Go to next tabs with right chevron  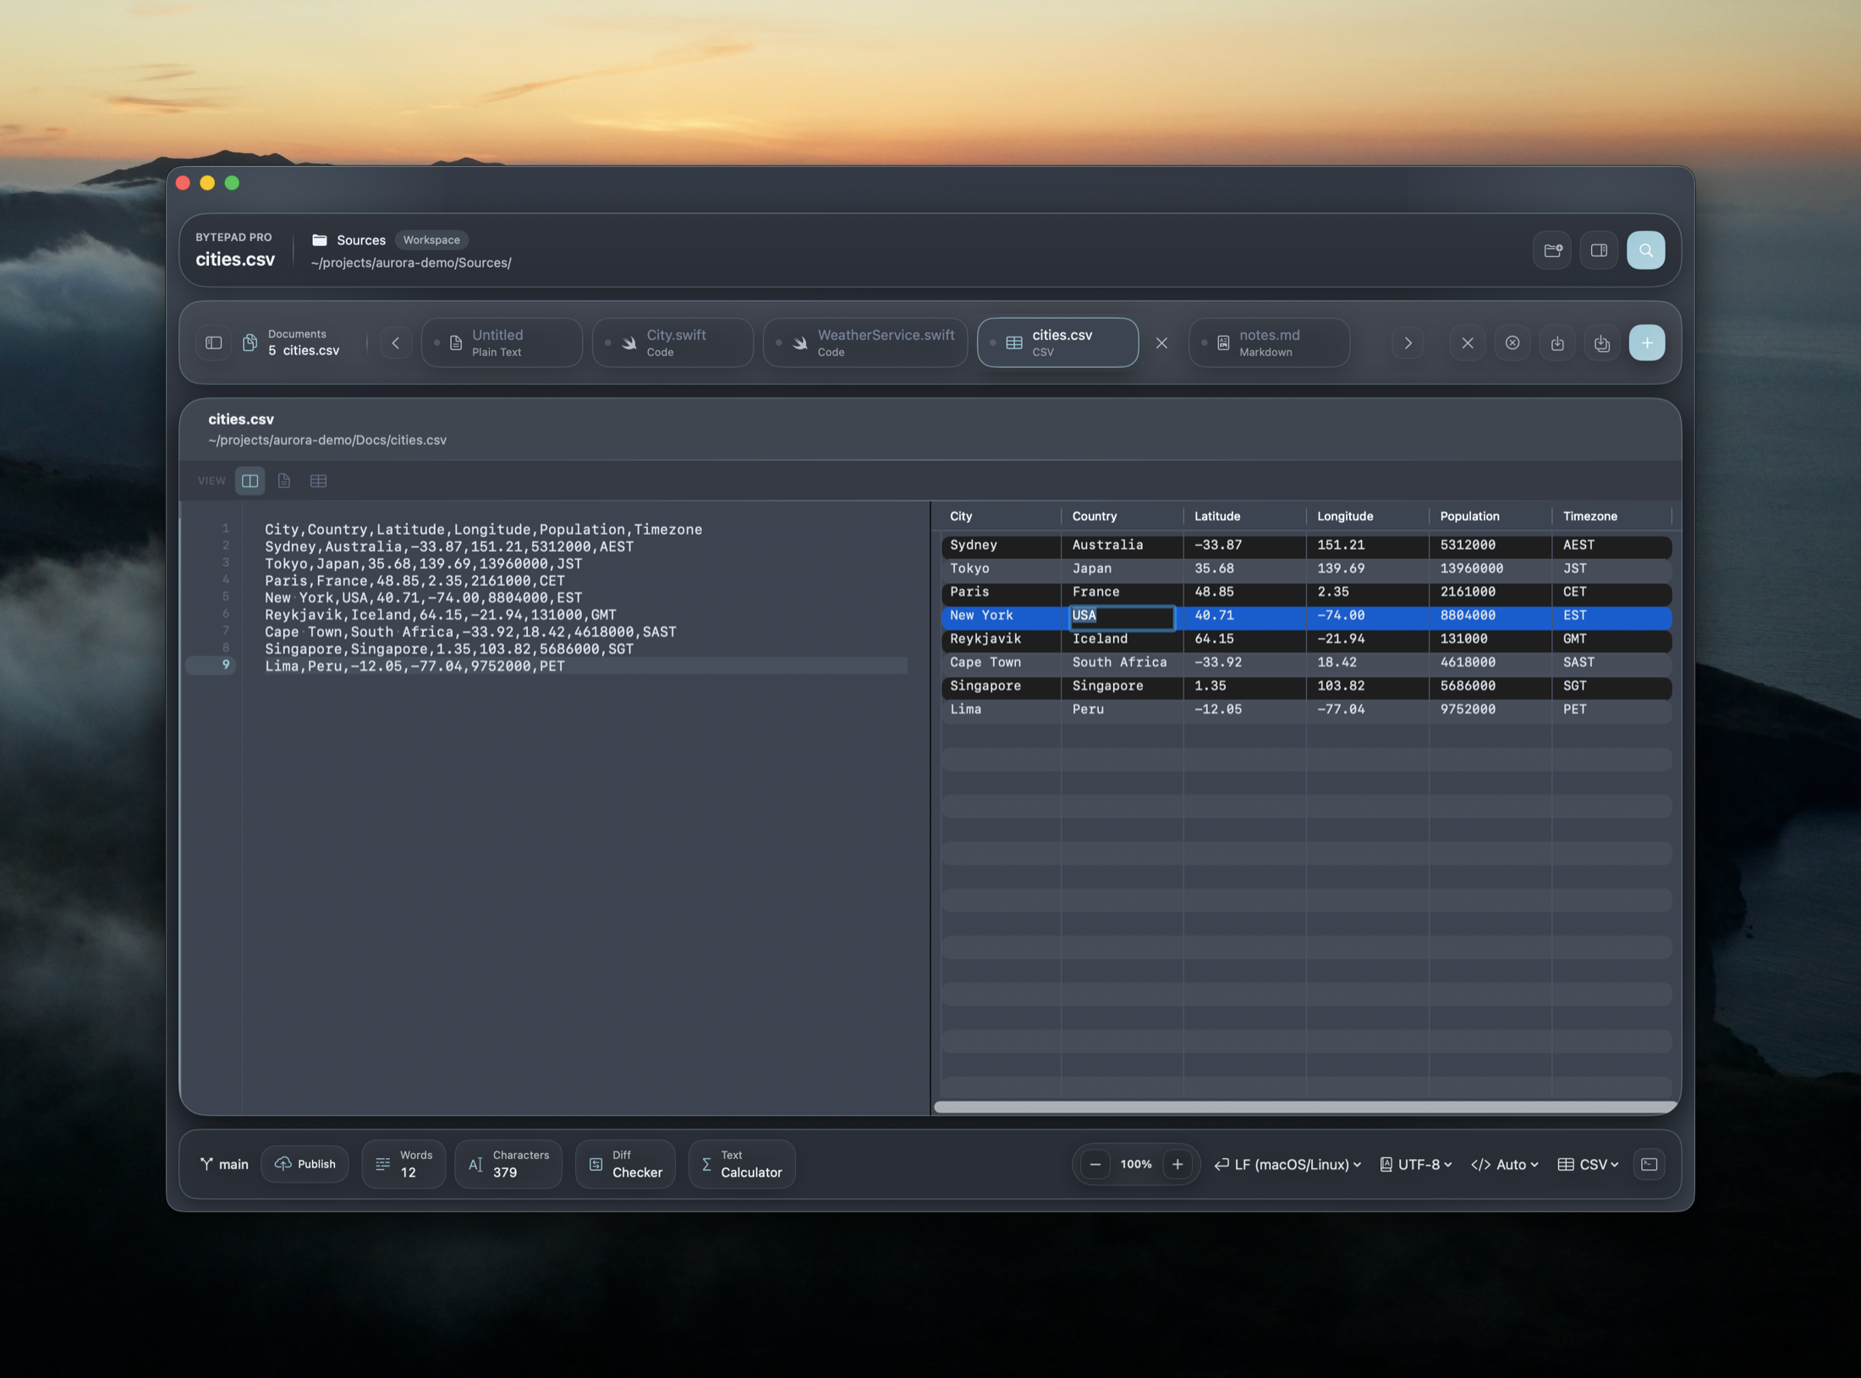coord(1408,343)
